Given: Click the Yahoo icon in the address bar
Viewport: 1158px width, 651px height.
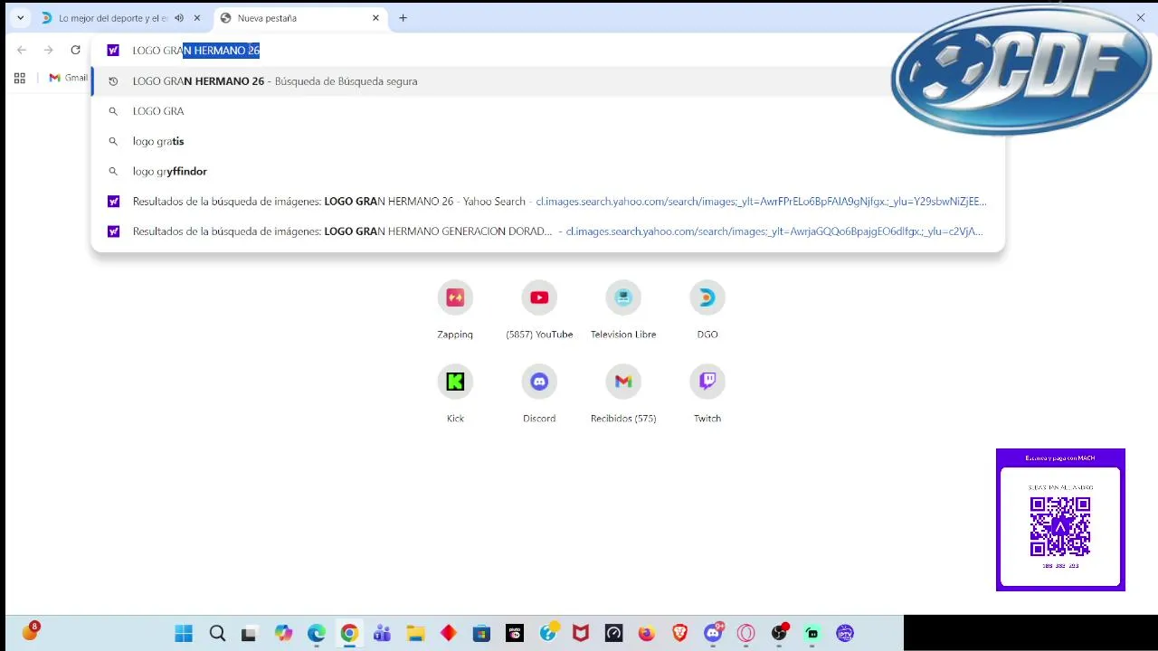Looking at the screenshot, I should (x=113, y=51).
